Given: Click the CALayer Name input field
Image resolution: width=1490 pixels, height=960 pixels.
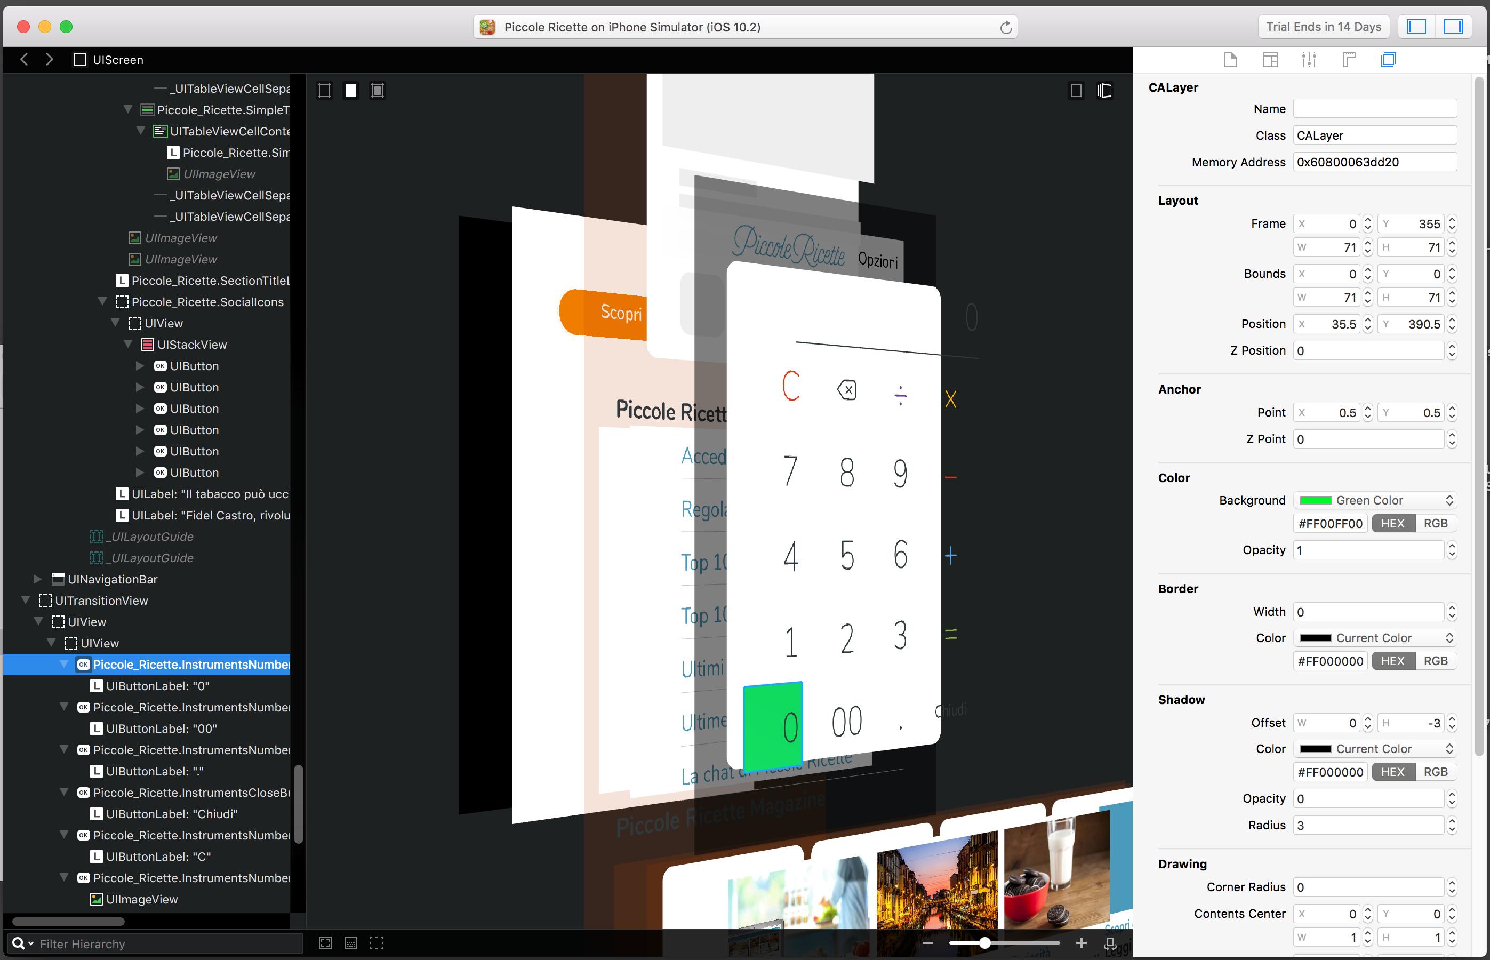Looking at the screenshot, I should [1374, 109].
